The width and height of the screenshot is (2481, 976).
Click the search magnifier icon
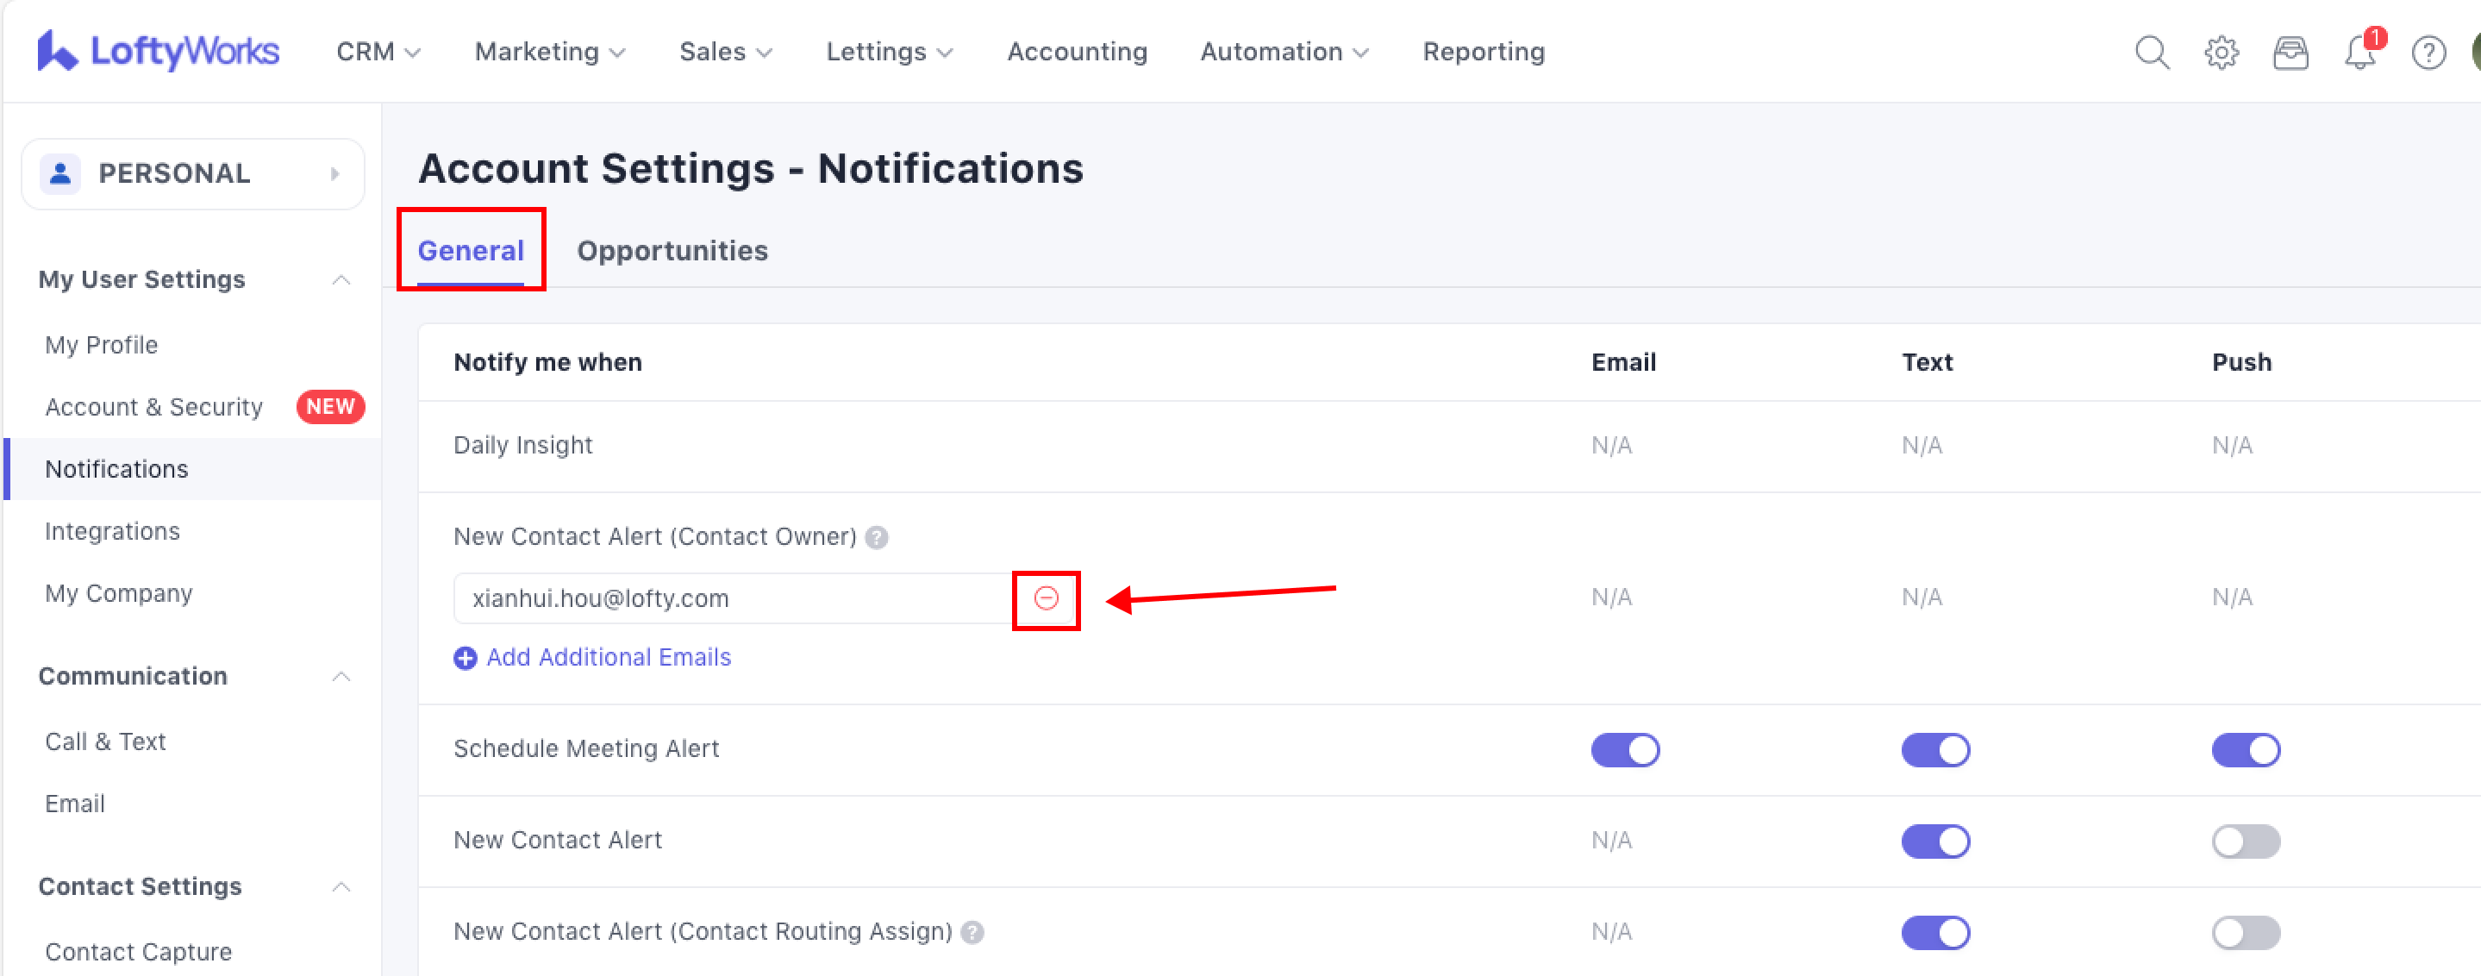click(x=2152, y=52)
